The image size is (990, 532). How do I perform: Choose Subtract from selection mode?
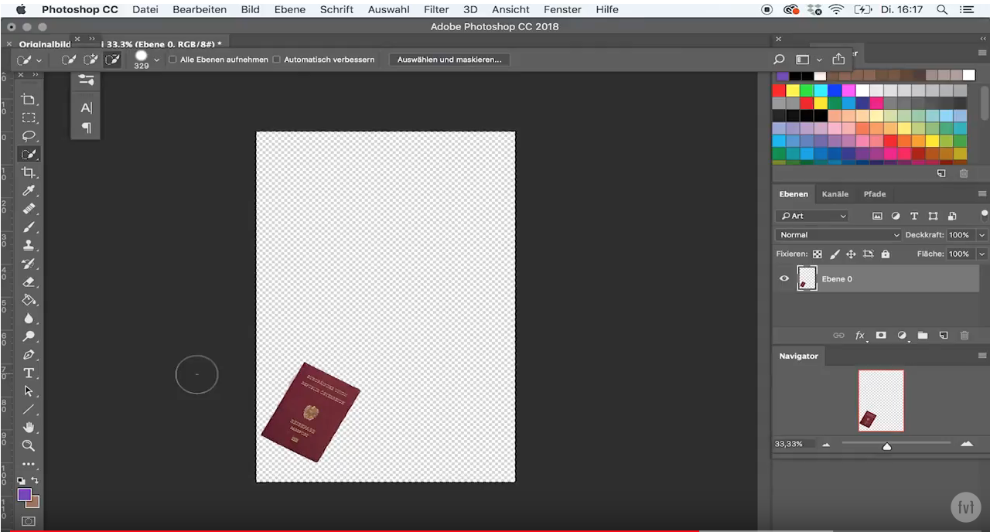112,60
